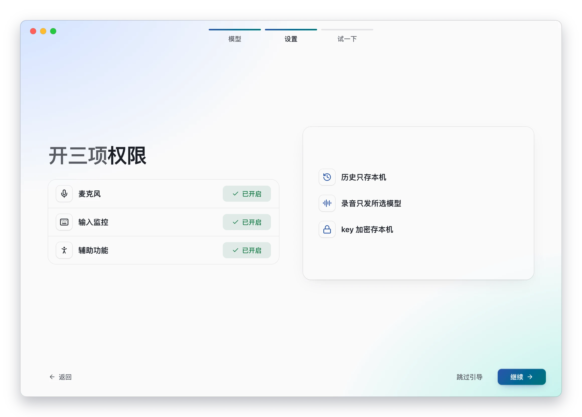Go back with the 返回 link
This screenshot has height=417, width=582.
tap(60, 377)
